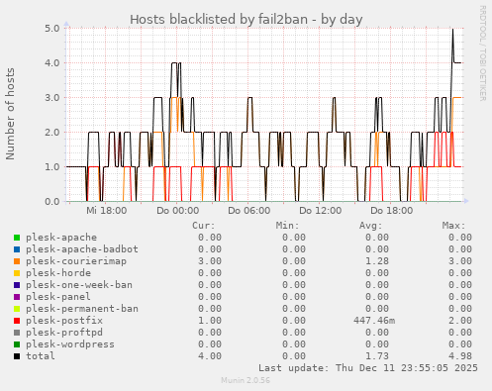Click plesk-postfix current value 1.00
The width and height of the screenshot is (492, 391).
[x=210, y=321]
